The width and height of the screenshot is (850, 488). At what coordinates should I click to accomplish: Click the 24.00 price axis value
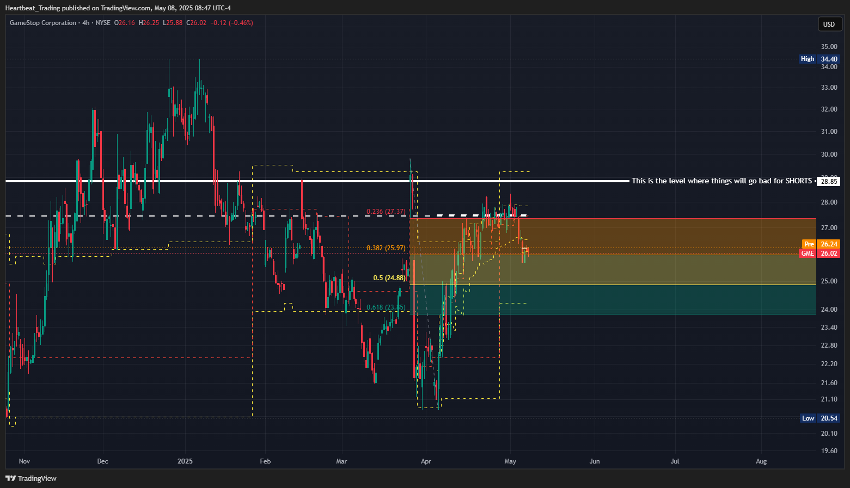click(x=829, y=310)
